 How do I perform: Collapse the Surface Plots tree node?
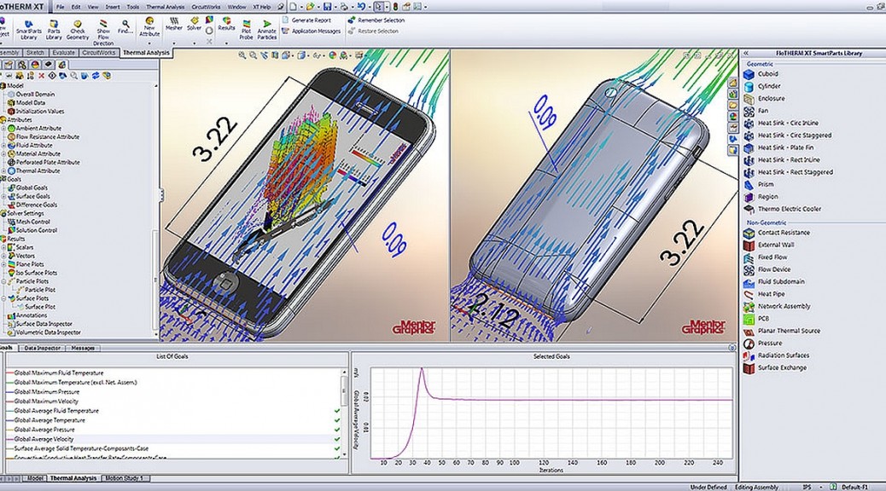click(3, 298)
